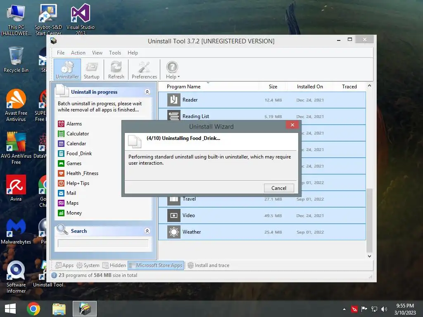Open Avast Free Antivirus desktop shortcut
The width and height of the screenshot is (423, 317).
pos(16,105)
